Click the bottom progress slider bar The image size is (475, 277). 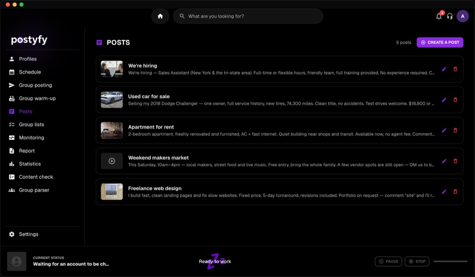pos(450,261)
